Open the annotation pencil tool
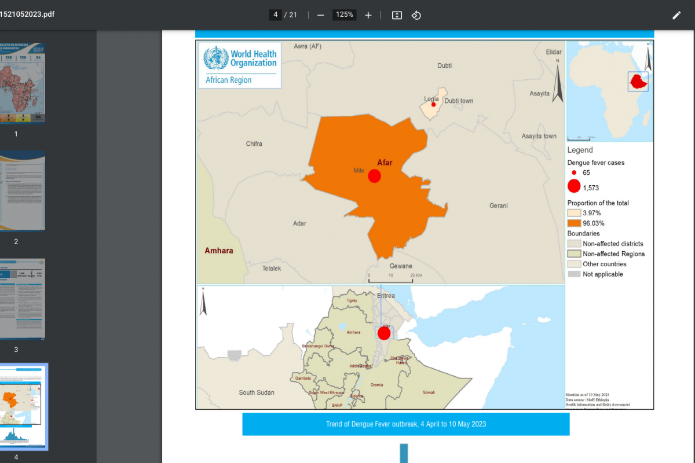Image resolution: width=695 pixels, height=463 pixels. (x=676, y=15)
